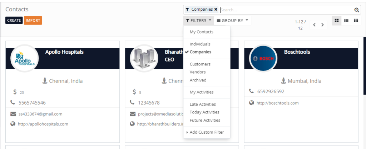Click the Contacts page heading
The width and height of the screenshot is (366, 149).
pos(17,9)
